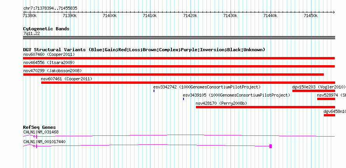Open esv3342742 1000GenomesConsortiumPilotProject label
The height and width of the screenshot is (168, 346).
[207, 87]
